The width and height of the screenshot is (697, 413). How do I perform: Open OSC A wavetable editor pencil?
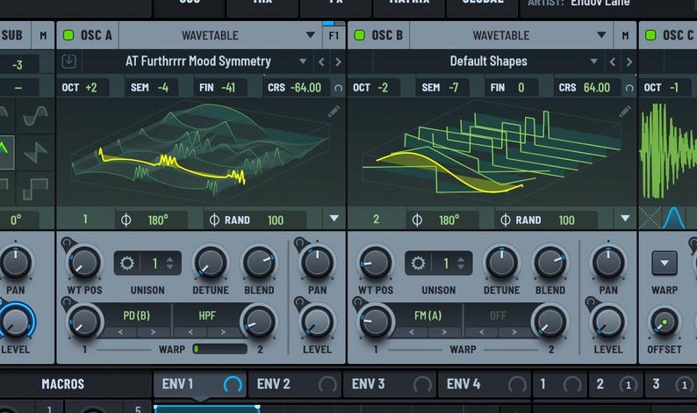(x=334, y=112)
